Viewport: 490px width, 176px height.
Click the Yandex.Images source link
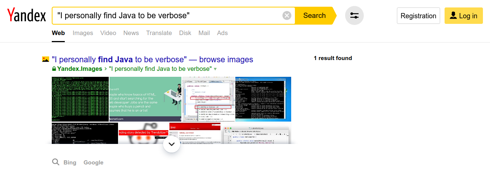(x=80, y=69)
